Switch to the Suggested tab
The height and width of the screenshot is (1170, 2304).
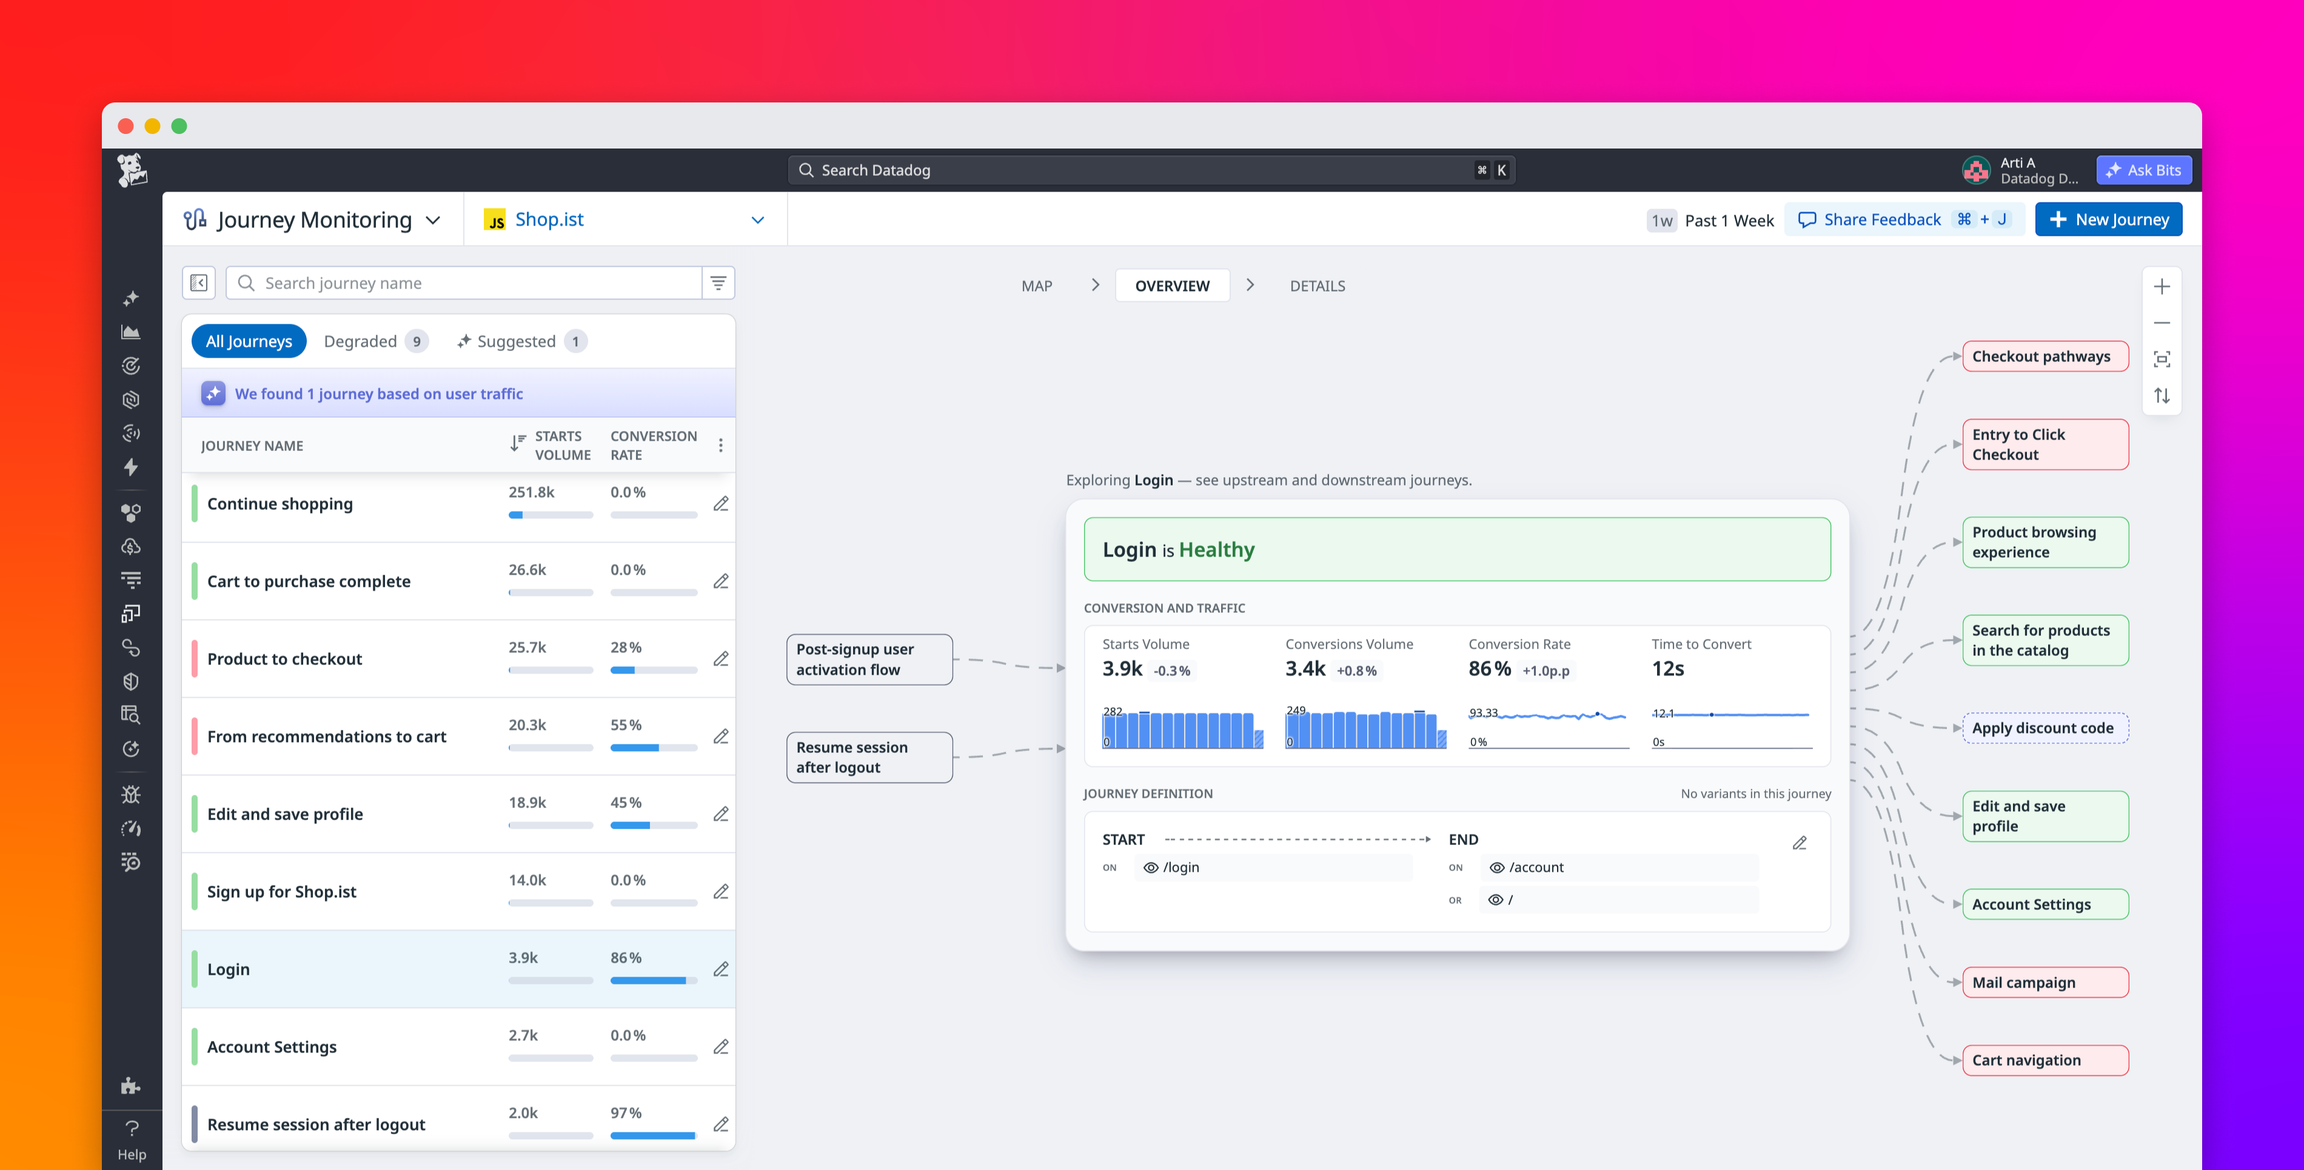click(521, 341)
